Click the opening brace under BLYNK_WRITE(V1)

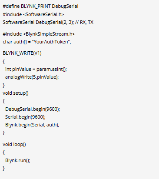point(3,62)
